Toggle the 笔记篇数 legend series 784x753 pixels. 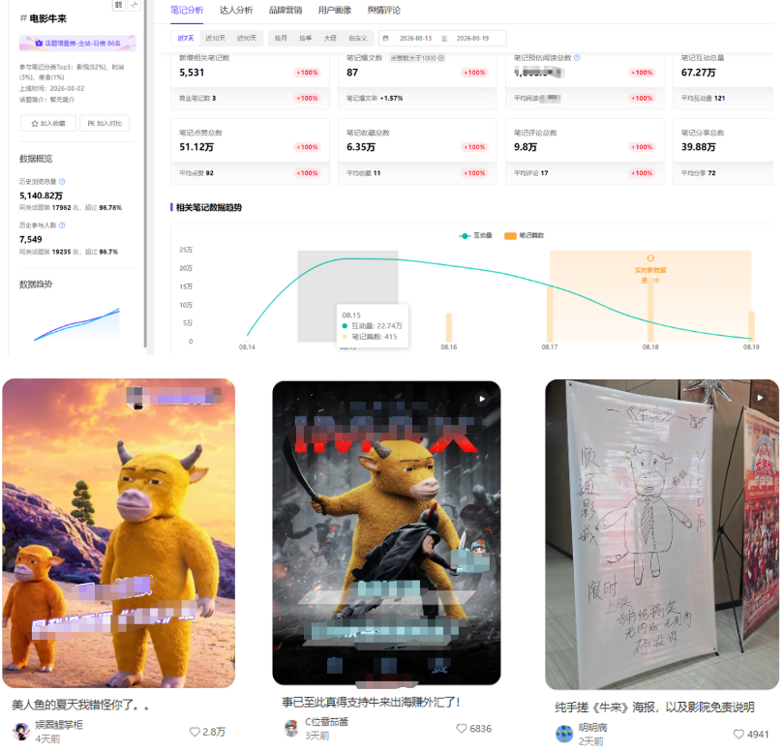[524, 235]
